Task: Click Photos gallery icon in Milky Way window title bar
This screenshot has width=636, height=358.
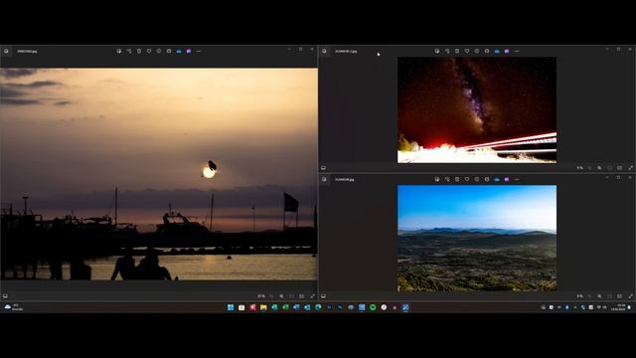Action: (324, 51)
